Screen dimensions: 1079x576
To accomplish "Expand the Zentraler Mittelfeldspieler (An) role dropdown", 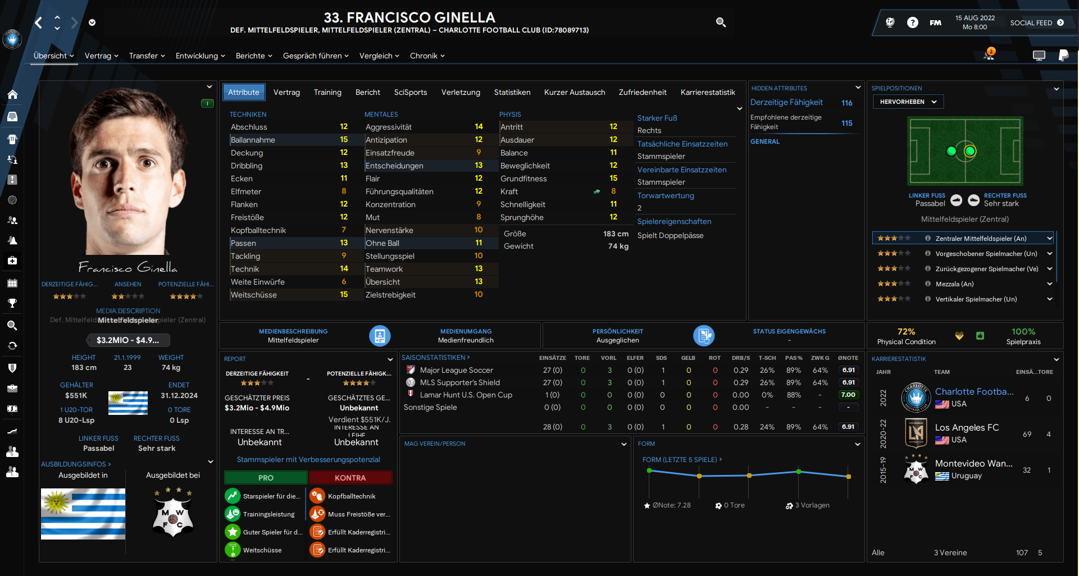I will (x=1049, y=239).
